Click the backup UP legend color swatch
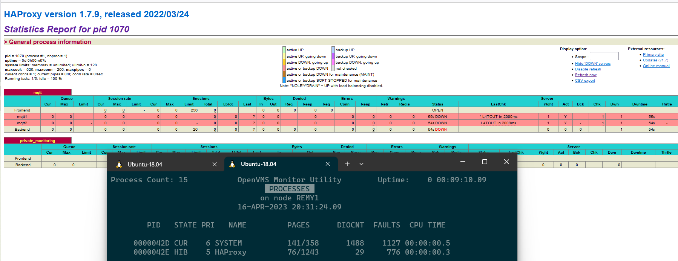Image resolution: width=678 pixels, height=261 pixels. pos(333,50)
